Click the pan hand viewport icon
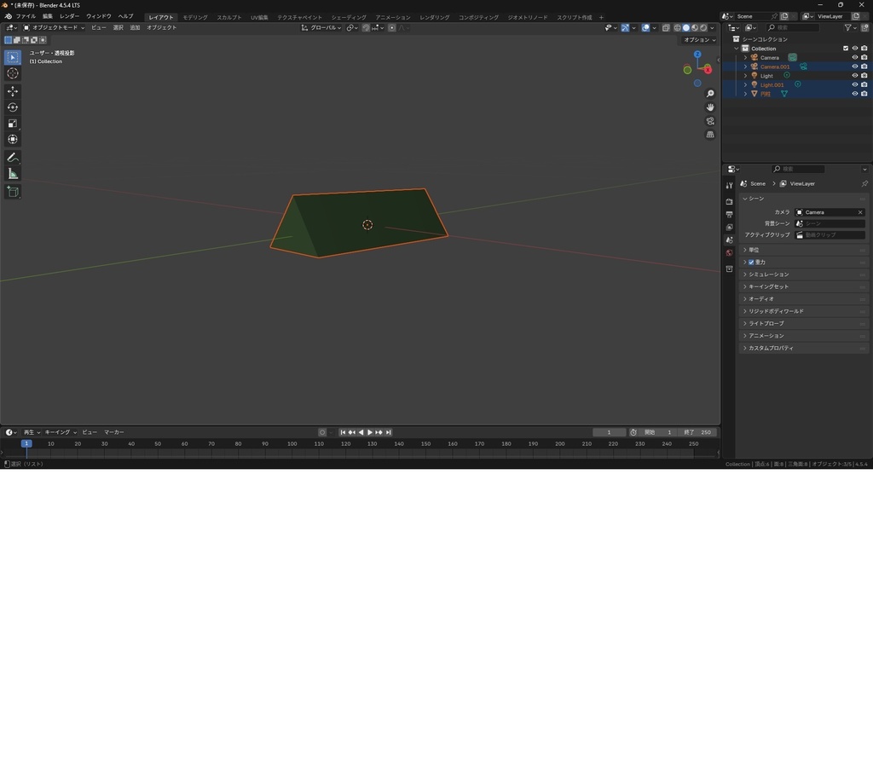The width and height of the screenshot is (873, 757). 710,107
